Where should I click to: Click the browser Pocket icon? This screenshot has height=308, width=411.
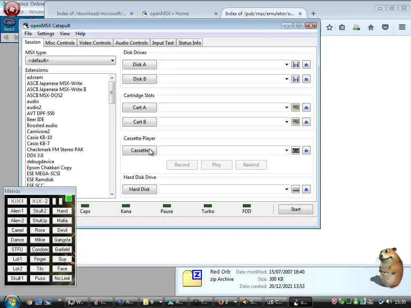385,27
